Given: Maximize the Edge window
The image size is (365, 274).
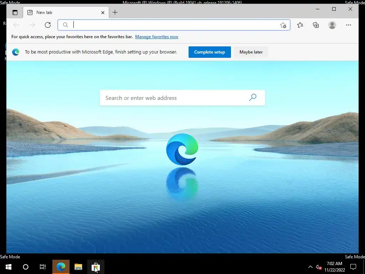Looking at the screenshot, I should [334, 9].
